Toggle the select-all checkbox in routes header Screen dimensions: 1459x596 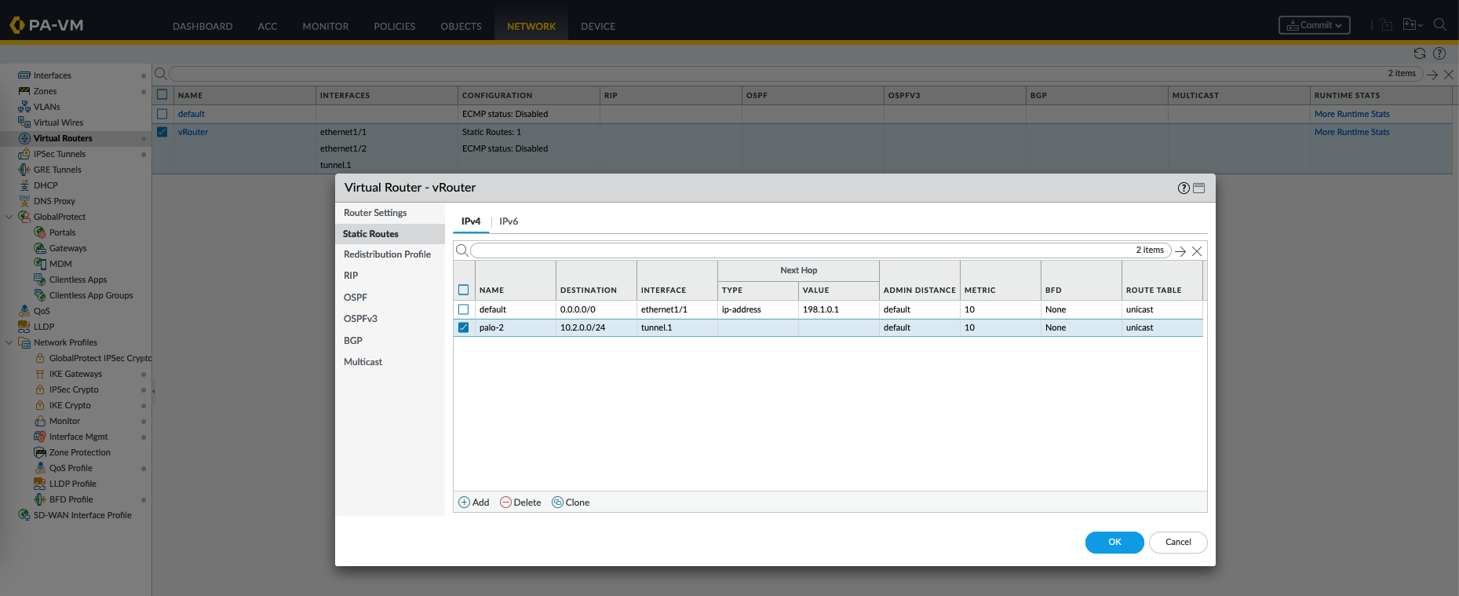(x=463, y=290)
